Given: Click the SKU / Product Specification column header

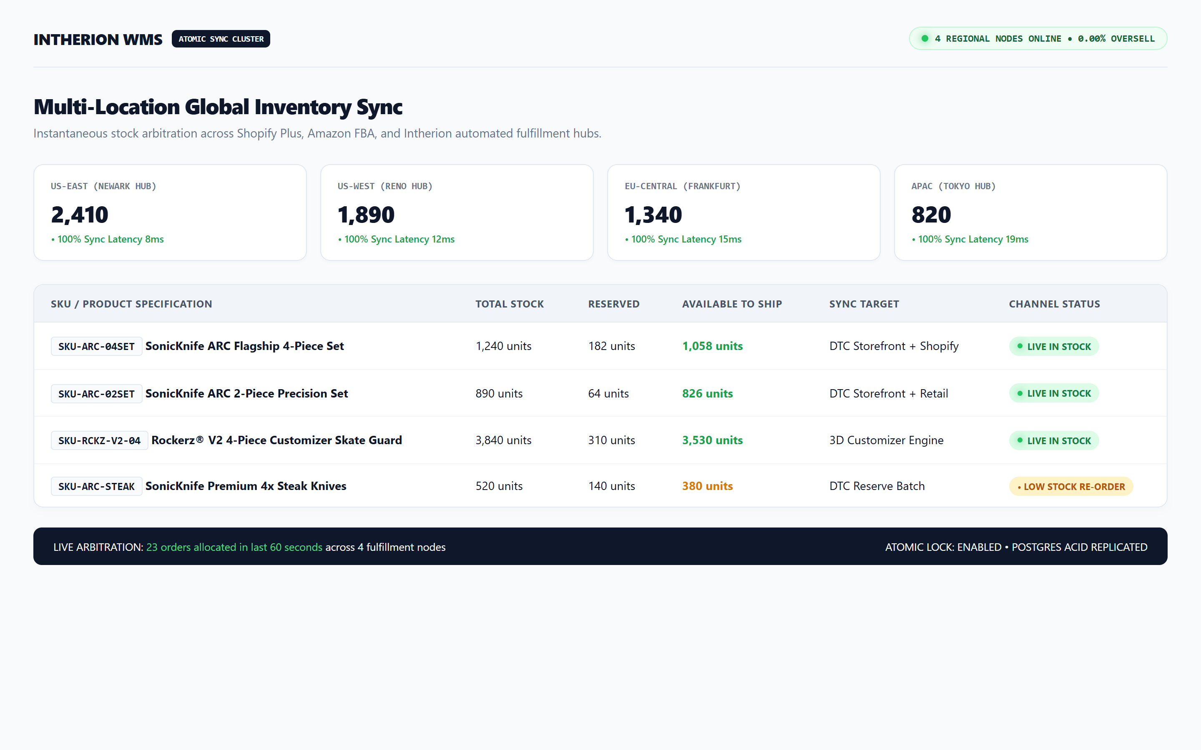Looking at the screenshot, I should point(131,304).
